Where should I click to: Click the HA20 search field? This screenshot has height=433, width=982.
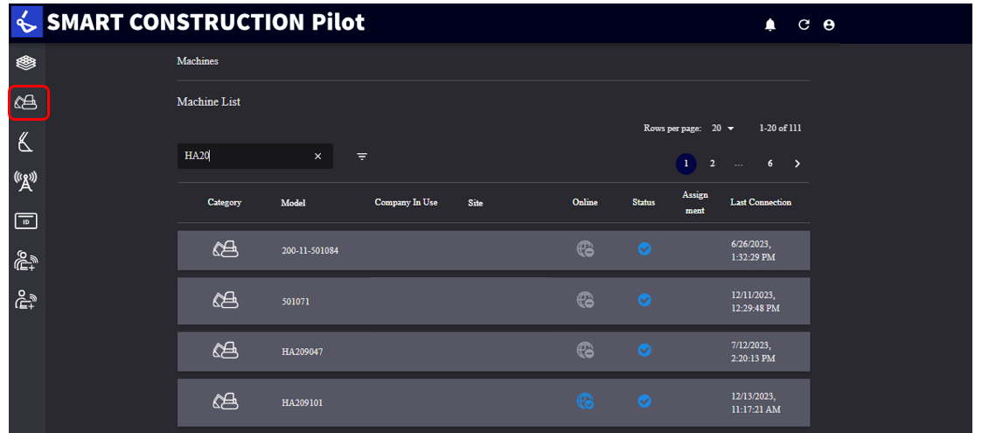[254, 156]
